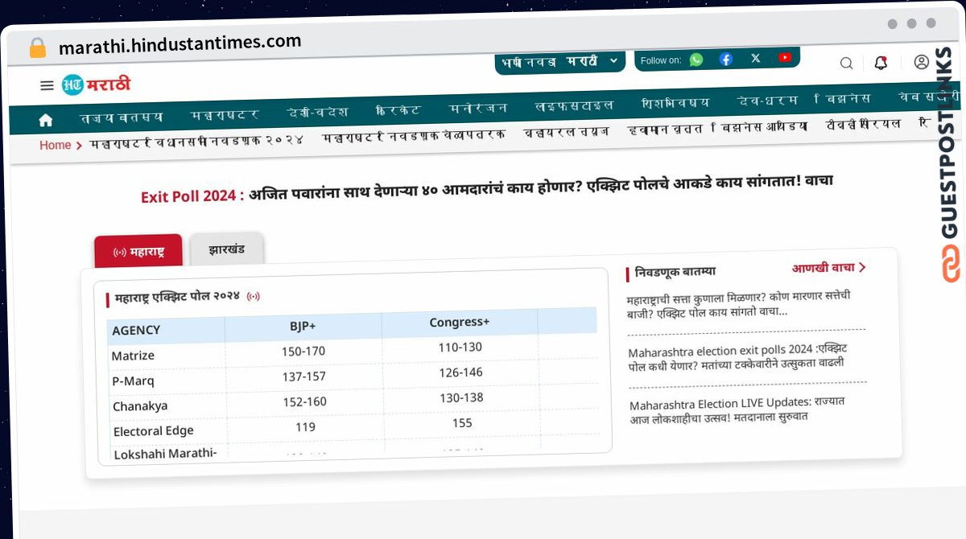The width and height of the screenshot is (966, 539).
Task: Open the लाइफस्टाइल navigation menu item
Action: (574, 105)
